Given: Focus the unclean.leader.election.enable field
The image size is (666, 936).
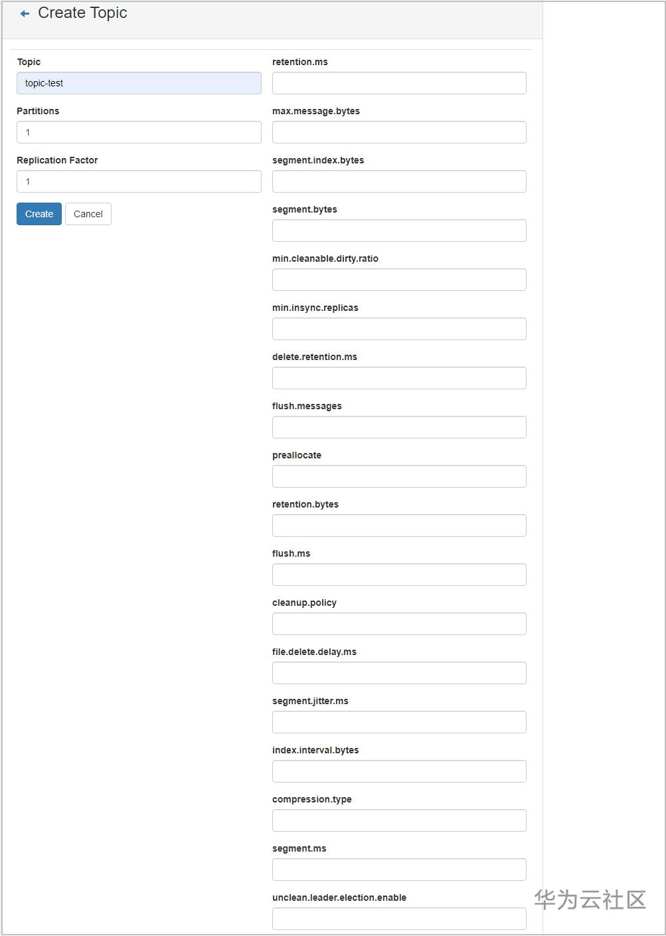Looking at the screenshot, I should click(x=399, y=919).
